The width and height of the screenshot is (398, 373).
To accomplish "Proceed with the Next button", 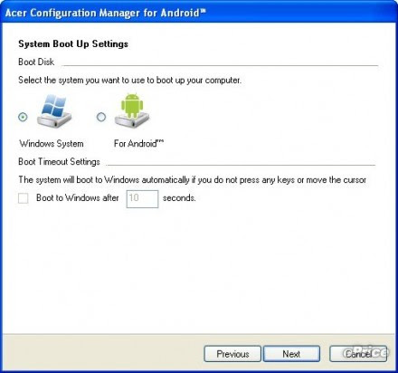I will coord(291,354).
